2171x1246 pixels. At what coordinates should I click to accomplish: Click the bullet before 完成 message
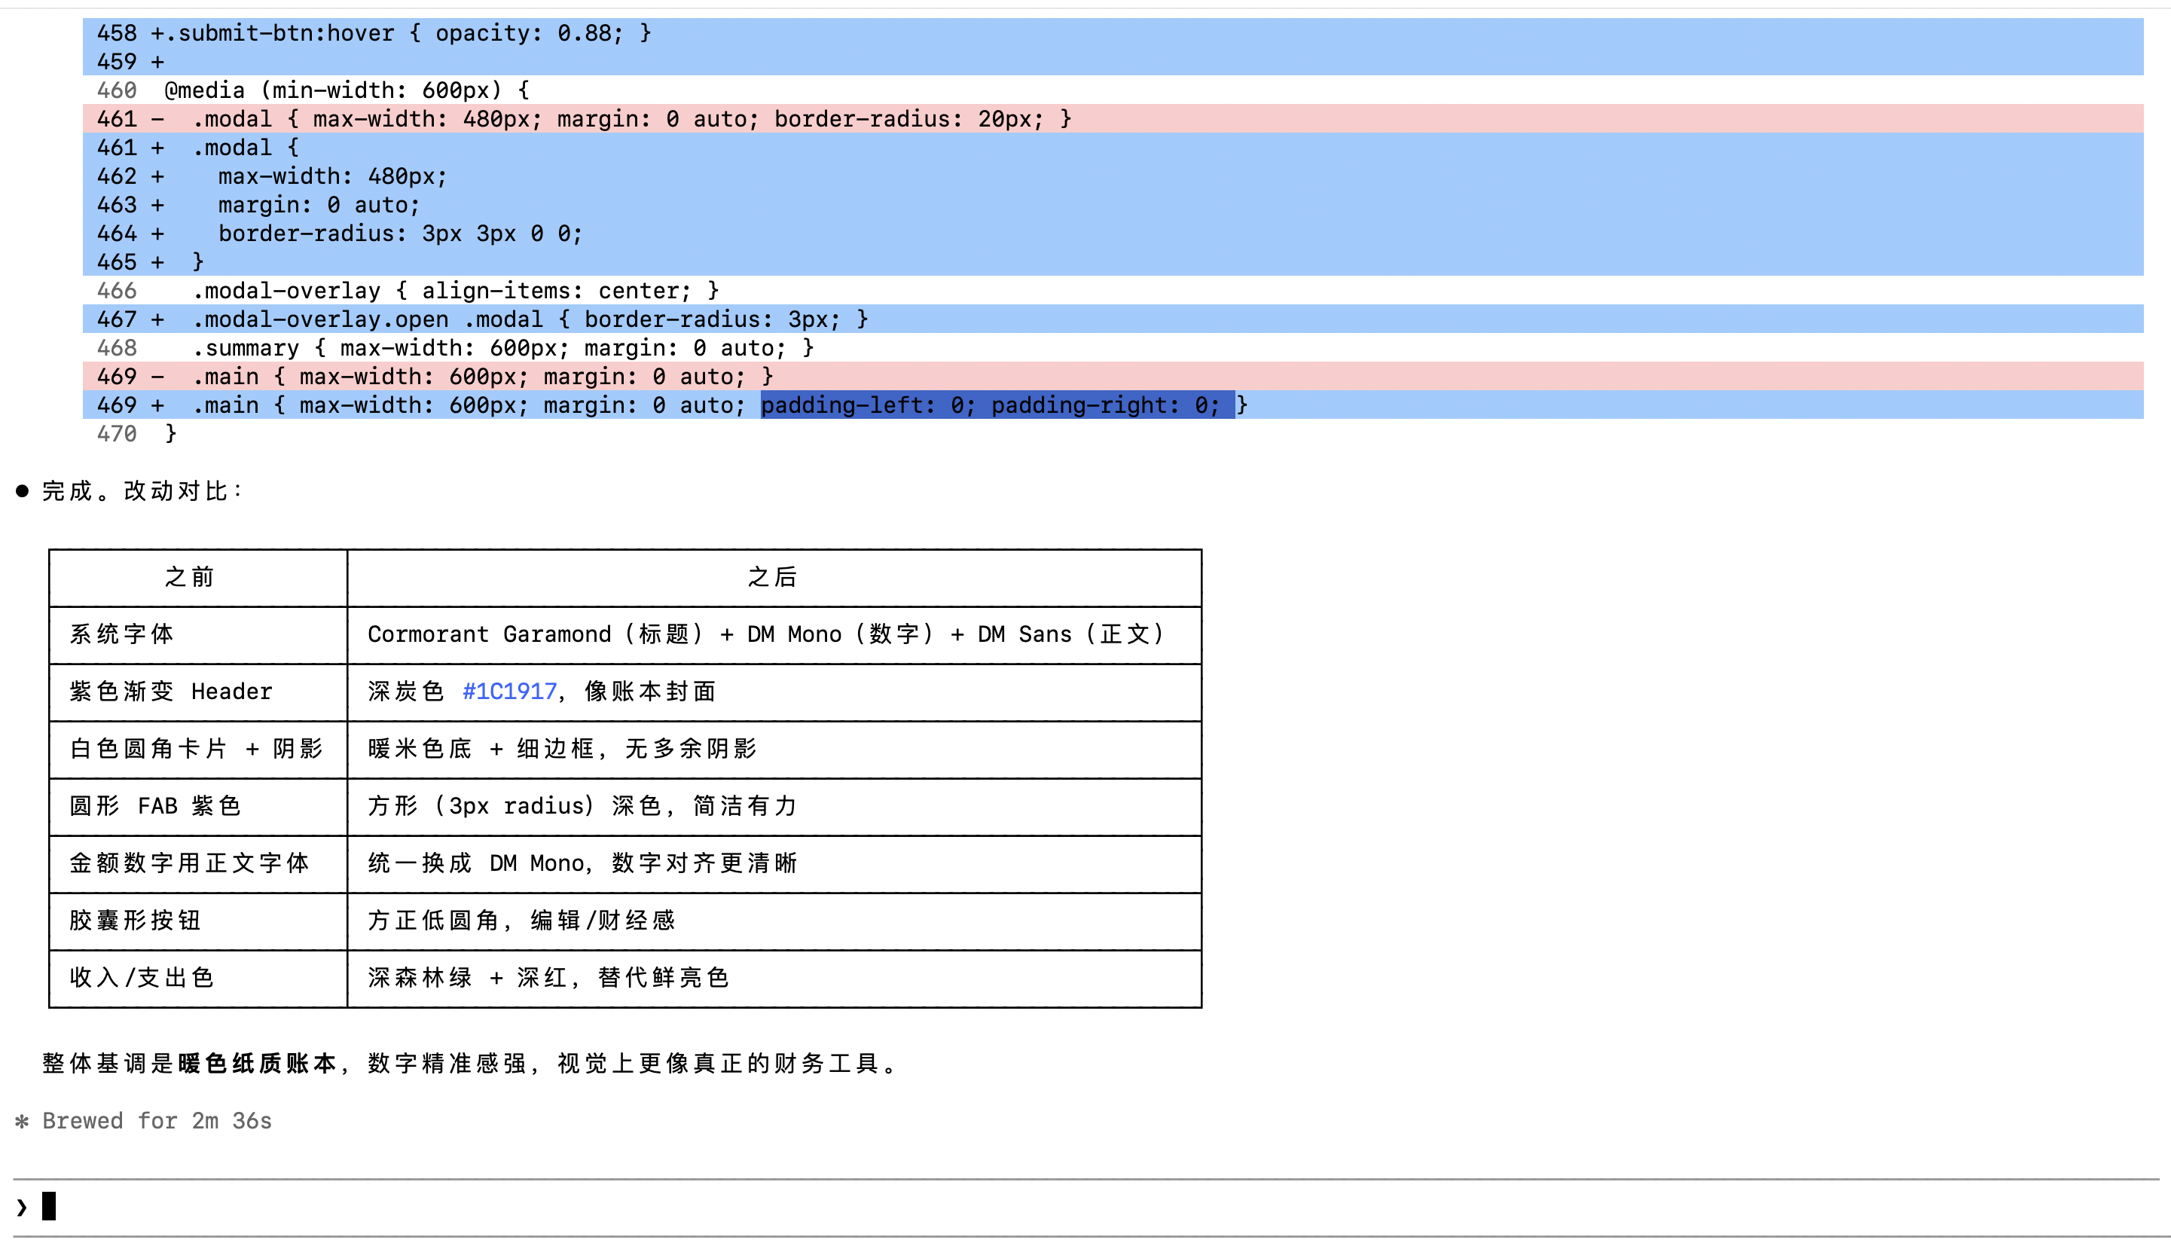pyautogui.click(x=23, y=491)
